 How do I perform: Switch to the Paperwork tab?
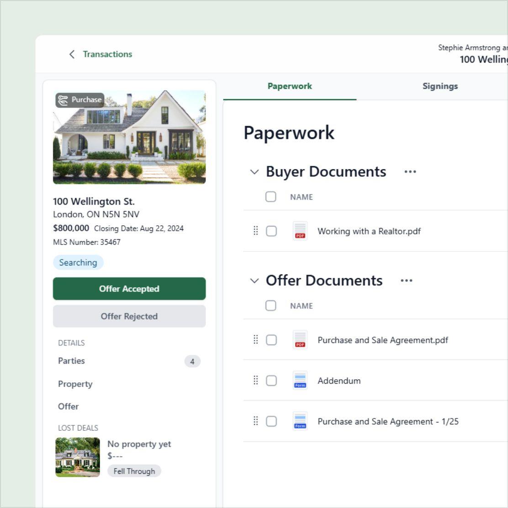290,86
